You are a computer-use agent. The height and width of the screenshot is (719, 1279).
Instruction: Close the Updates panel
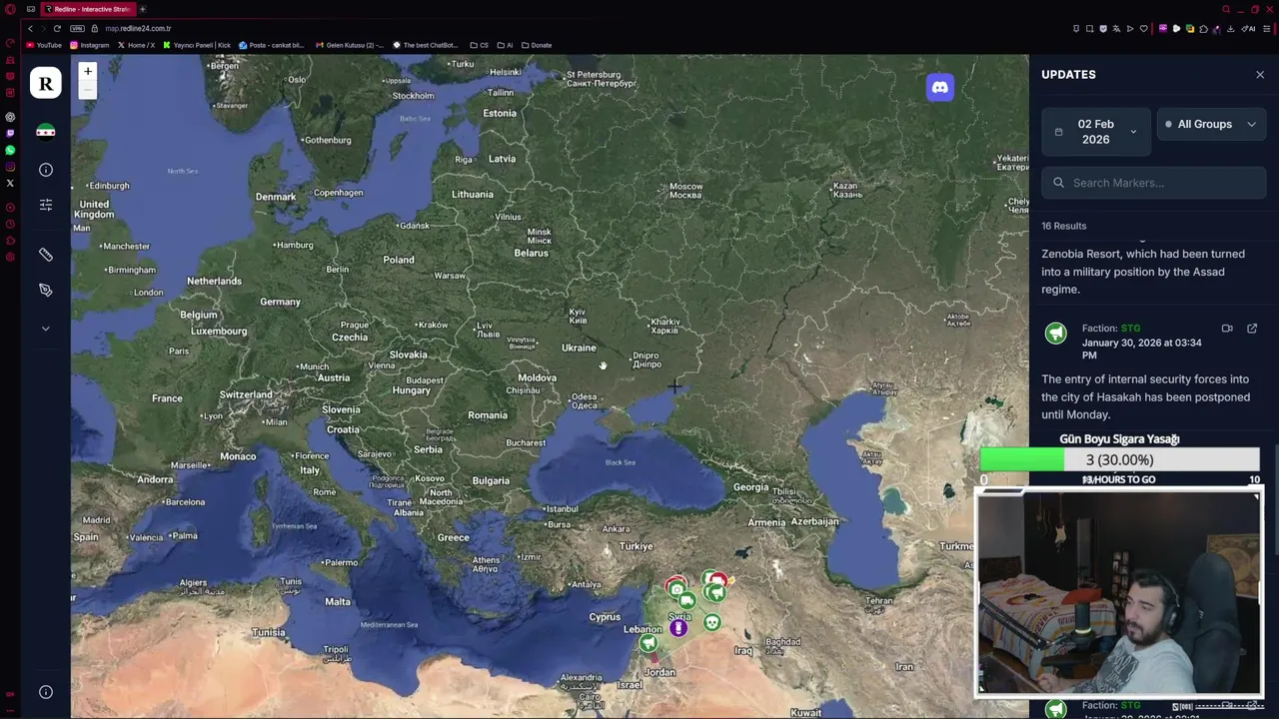[1260, 75]
